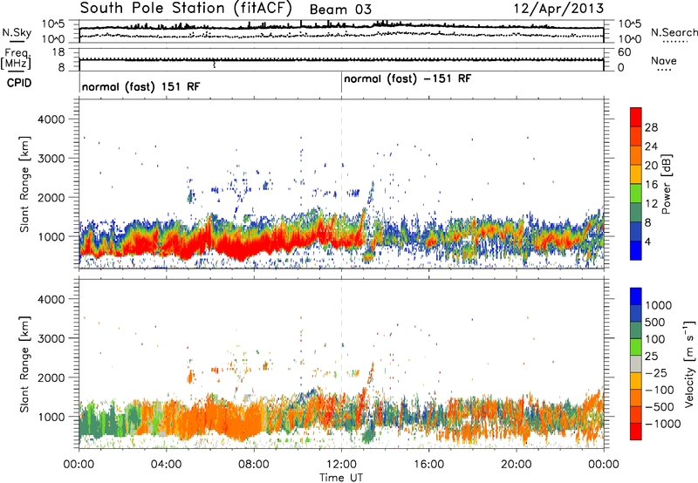Click the "Velocity [m s-1]" colorbar title

pos(690,364)
